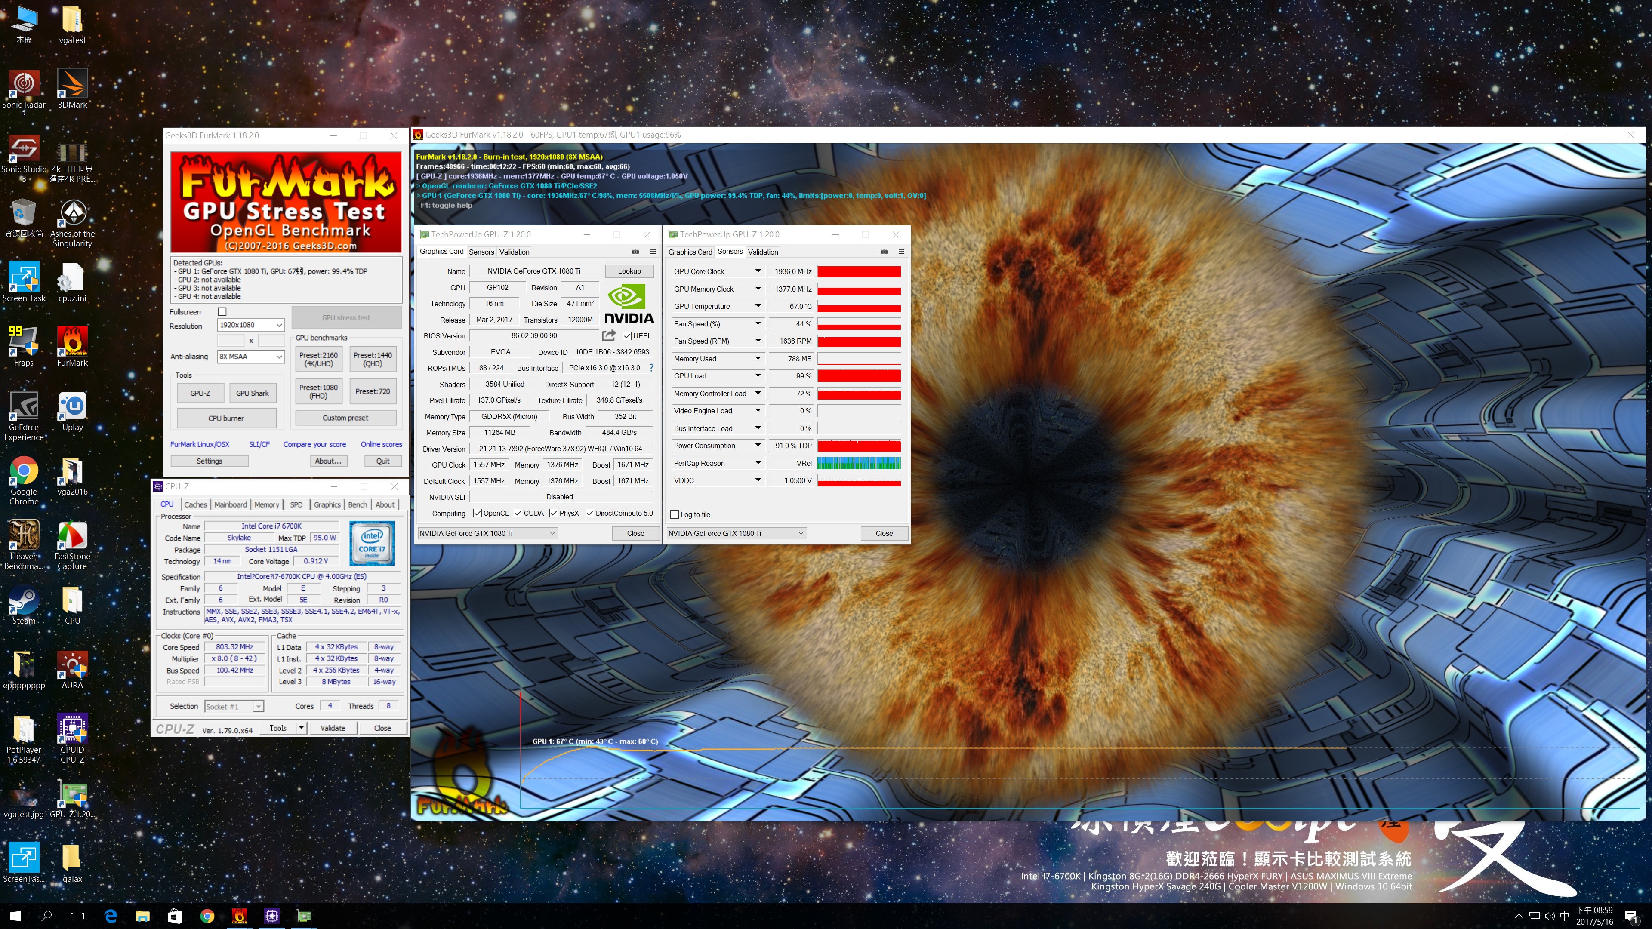This screenshot has height=929, width=1652.
Task: Click the PerfCap Reason color bar
Action: tap(859, 463)
